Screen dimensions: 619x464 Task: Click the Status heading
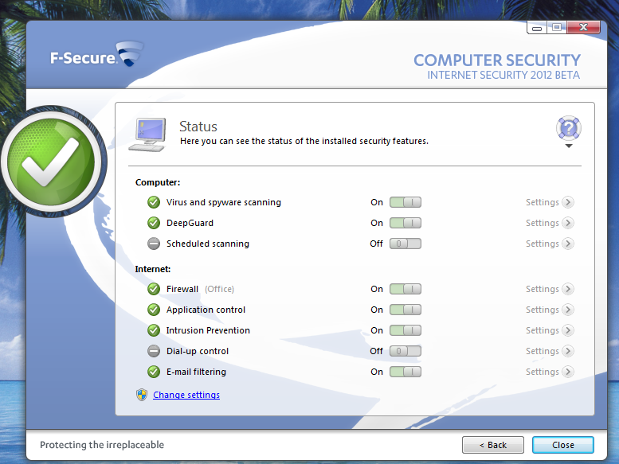tap(198, 127)
